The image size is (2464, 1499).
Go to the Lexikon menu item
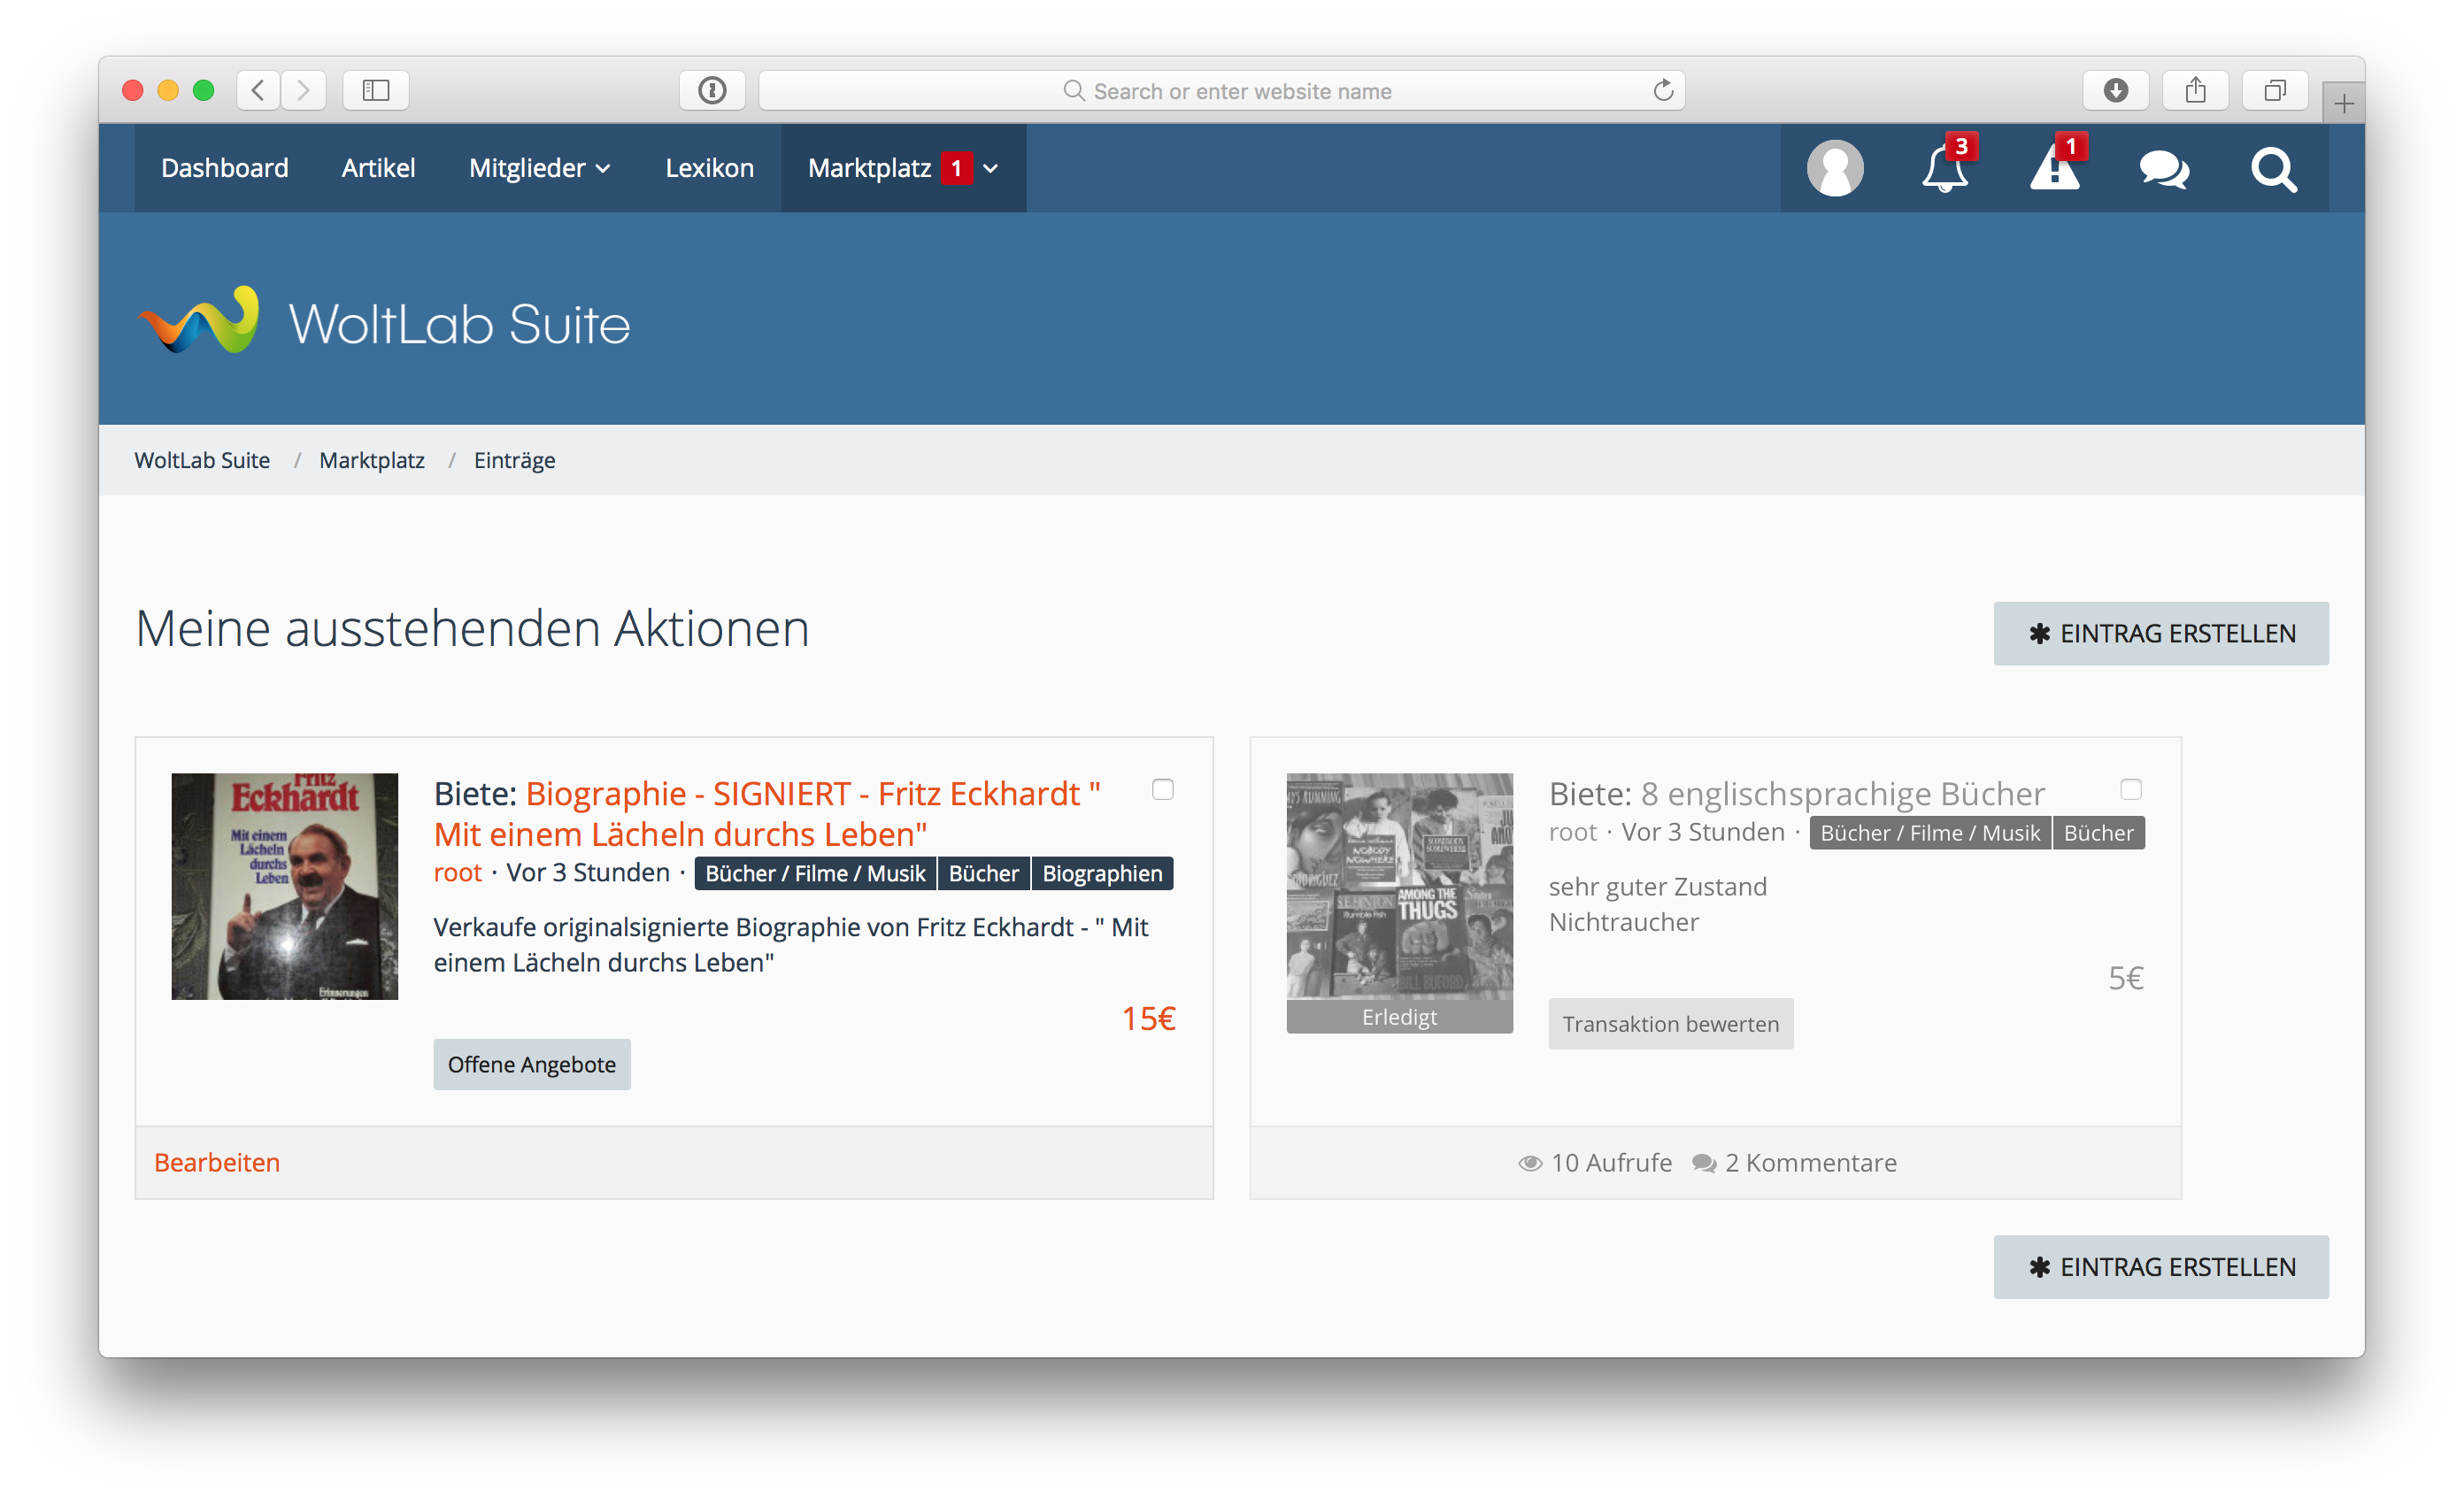tap(709, 168)
